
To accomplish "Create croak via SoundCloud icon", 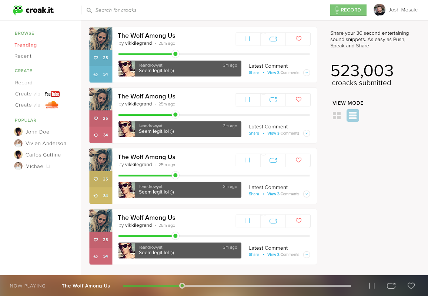I will click(x=52, y=105).
